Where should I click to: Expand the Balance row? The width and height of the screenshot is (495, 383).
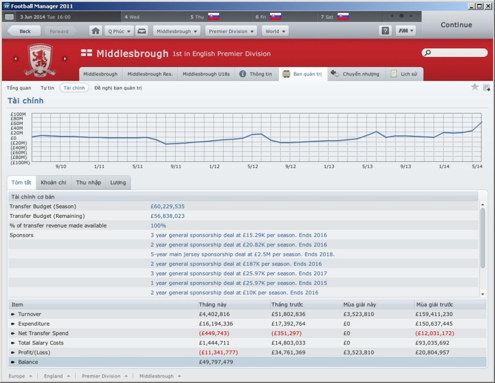click(x=13, y=362)
